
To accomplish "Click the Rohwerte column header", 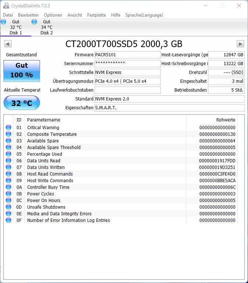I will coord(226,120).
